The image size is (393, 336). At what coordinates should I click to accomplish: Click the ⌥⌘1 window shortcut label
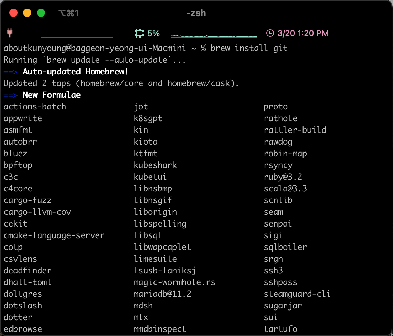coord(68,13)
